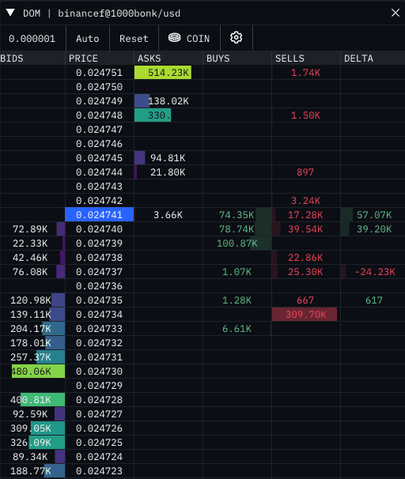Click buys value 1.28K
405x479 pixels.
coord(237,300)
